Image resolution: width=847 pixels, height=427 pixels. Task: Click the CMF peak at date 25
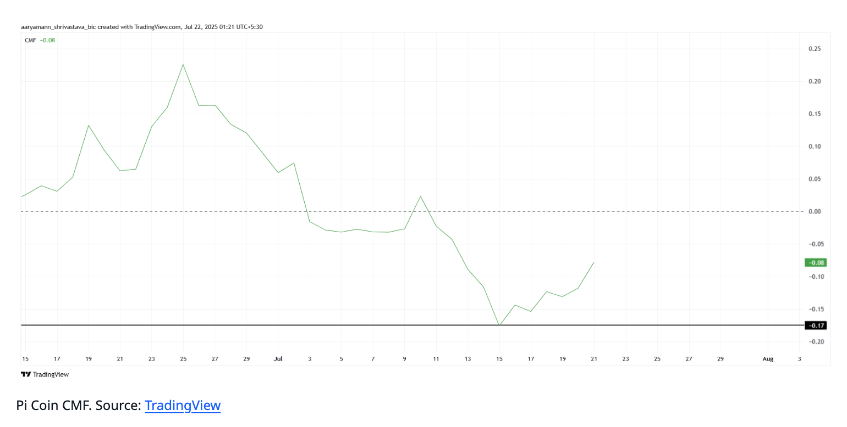pyautogui.click(x=183, y=65)
